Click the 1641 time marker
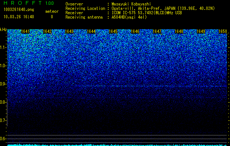This screenshot has width=230, height=146. pyautogui.click(x=25, y=31)
